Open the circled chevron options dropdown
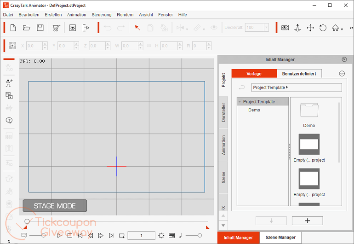 click(x=342, y=74)
